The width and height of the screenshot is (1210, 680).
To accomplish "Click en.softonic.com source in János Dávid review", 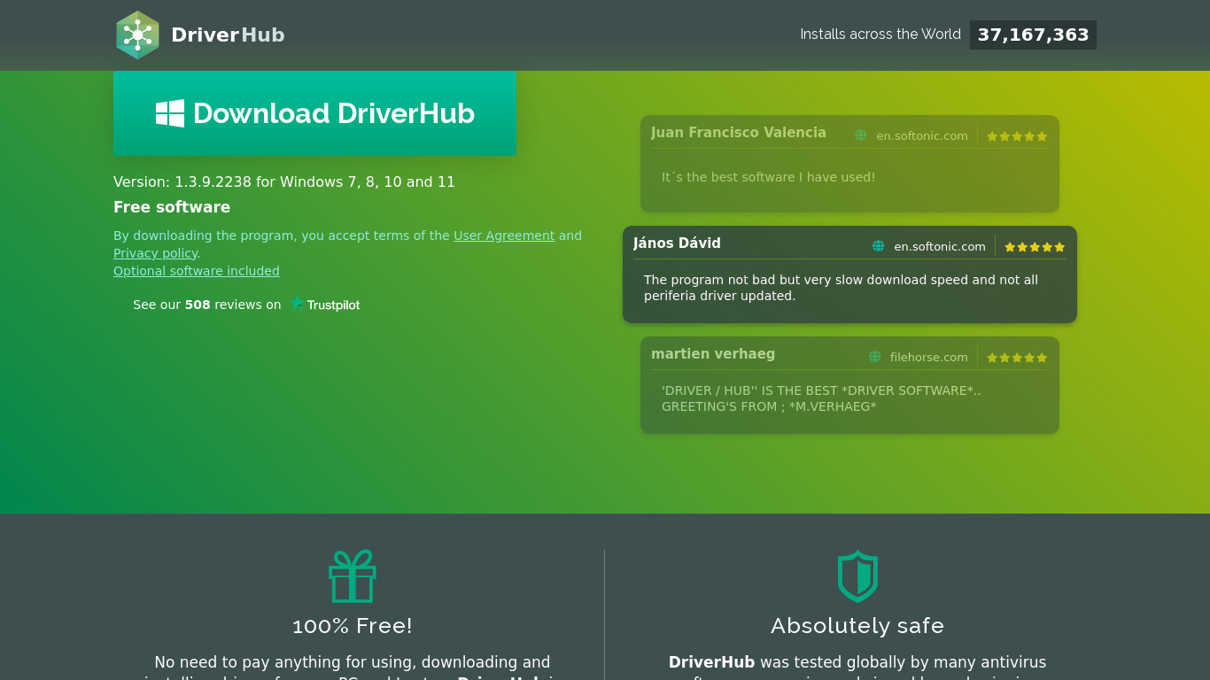I will [940, 246].
